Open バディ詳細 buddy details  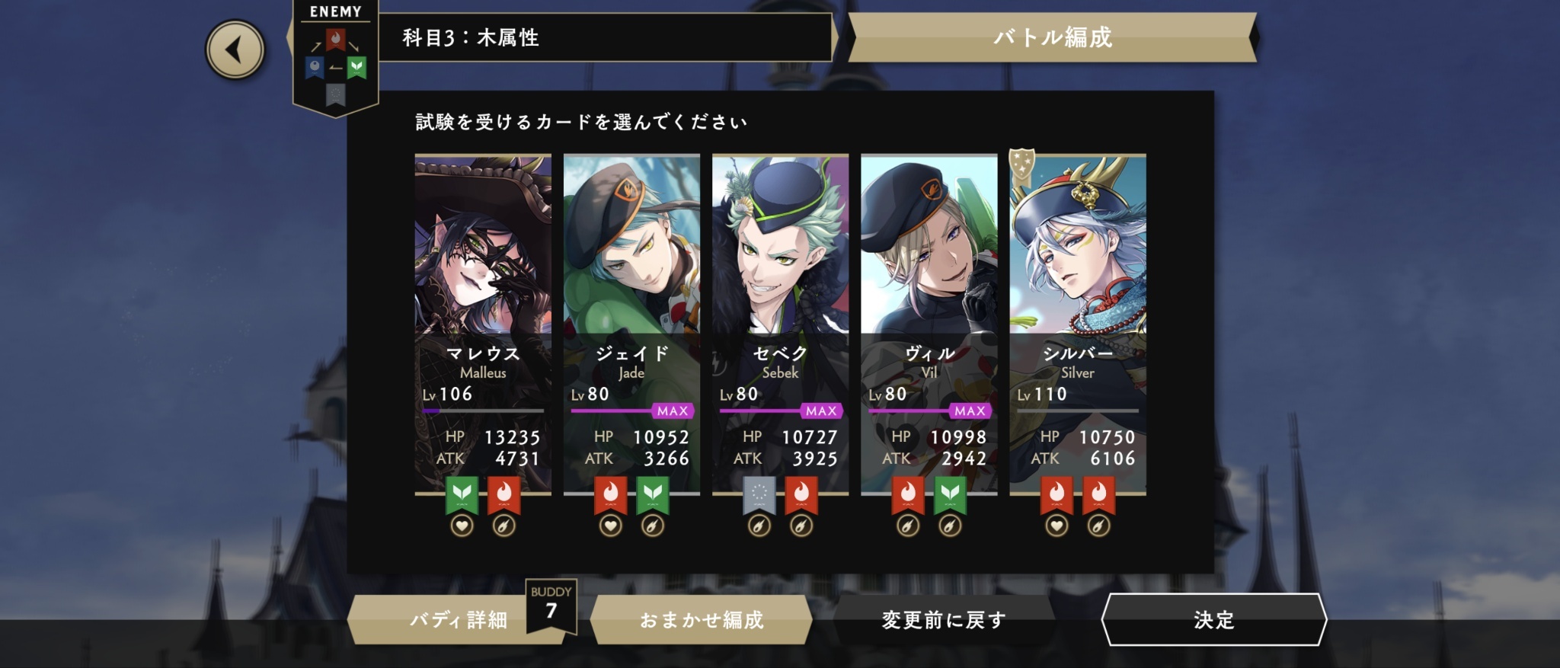coord(459,620)
